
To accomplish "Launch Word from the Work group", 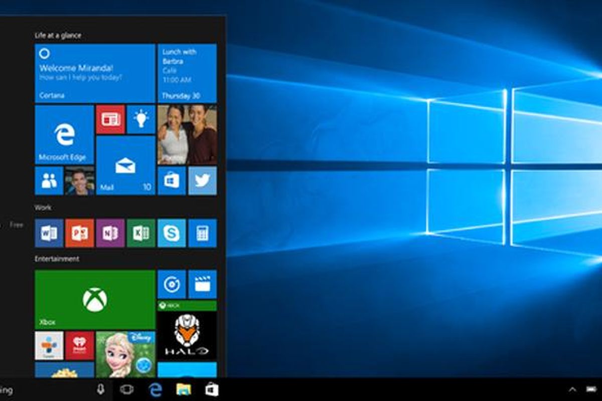I will 49,233.
